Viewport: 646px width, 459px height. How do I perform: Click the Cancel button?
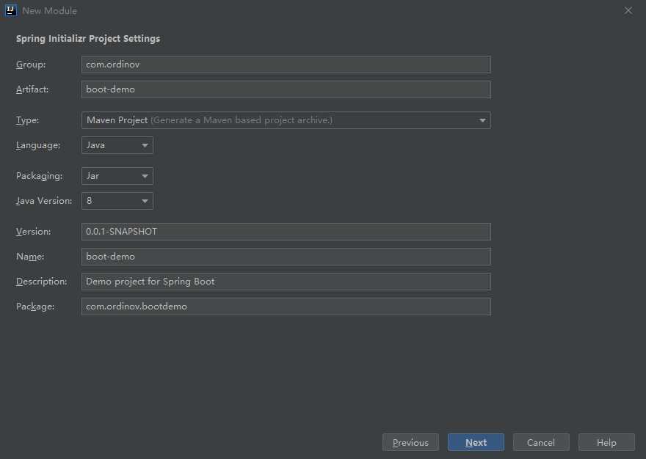coord(540,442)
